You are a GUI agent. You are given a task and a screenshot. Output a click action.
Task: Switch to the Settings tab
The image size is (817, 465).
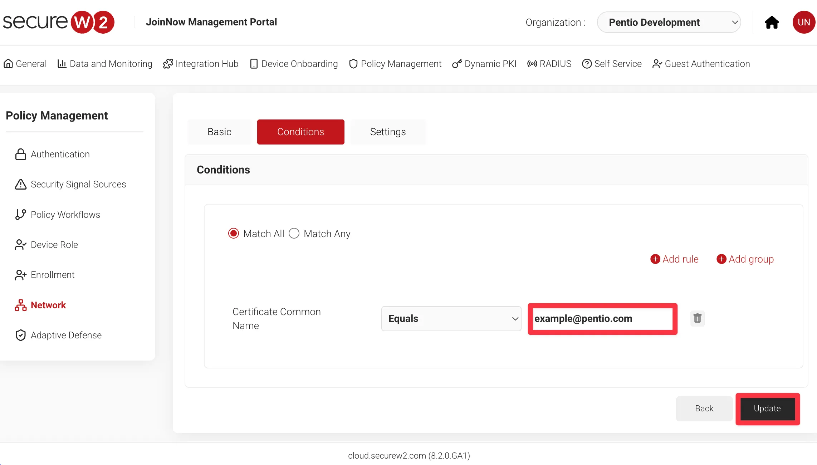coord(388,132)
